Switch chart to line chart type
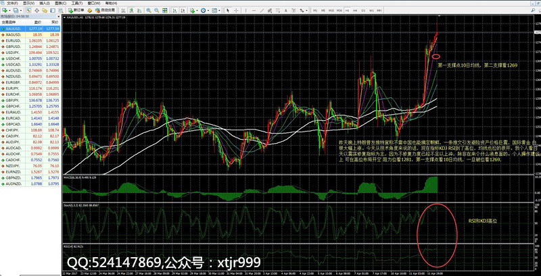541x276 pixels. coord(139,10)
